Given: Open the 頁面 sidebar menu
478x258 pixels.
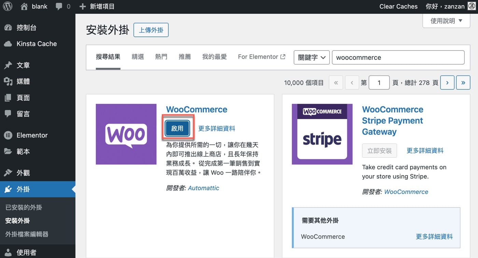Looking at the screenshot, I should (x=38, y=98).
